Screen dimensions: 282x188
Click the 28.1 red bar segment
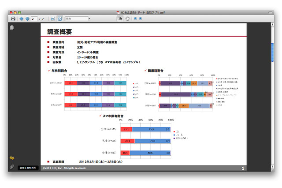(127, 141)
